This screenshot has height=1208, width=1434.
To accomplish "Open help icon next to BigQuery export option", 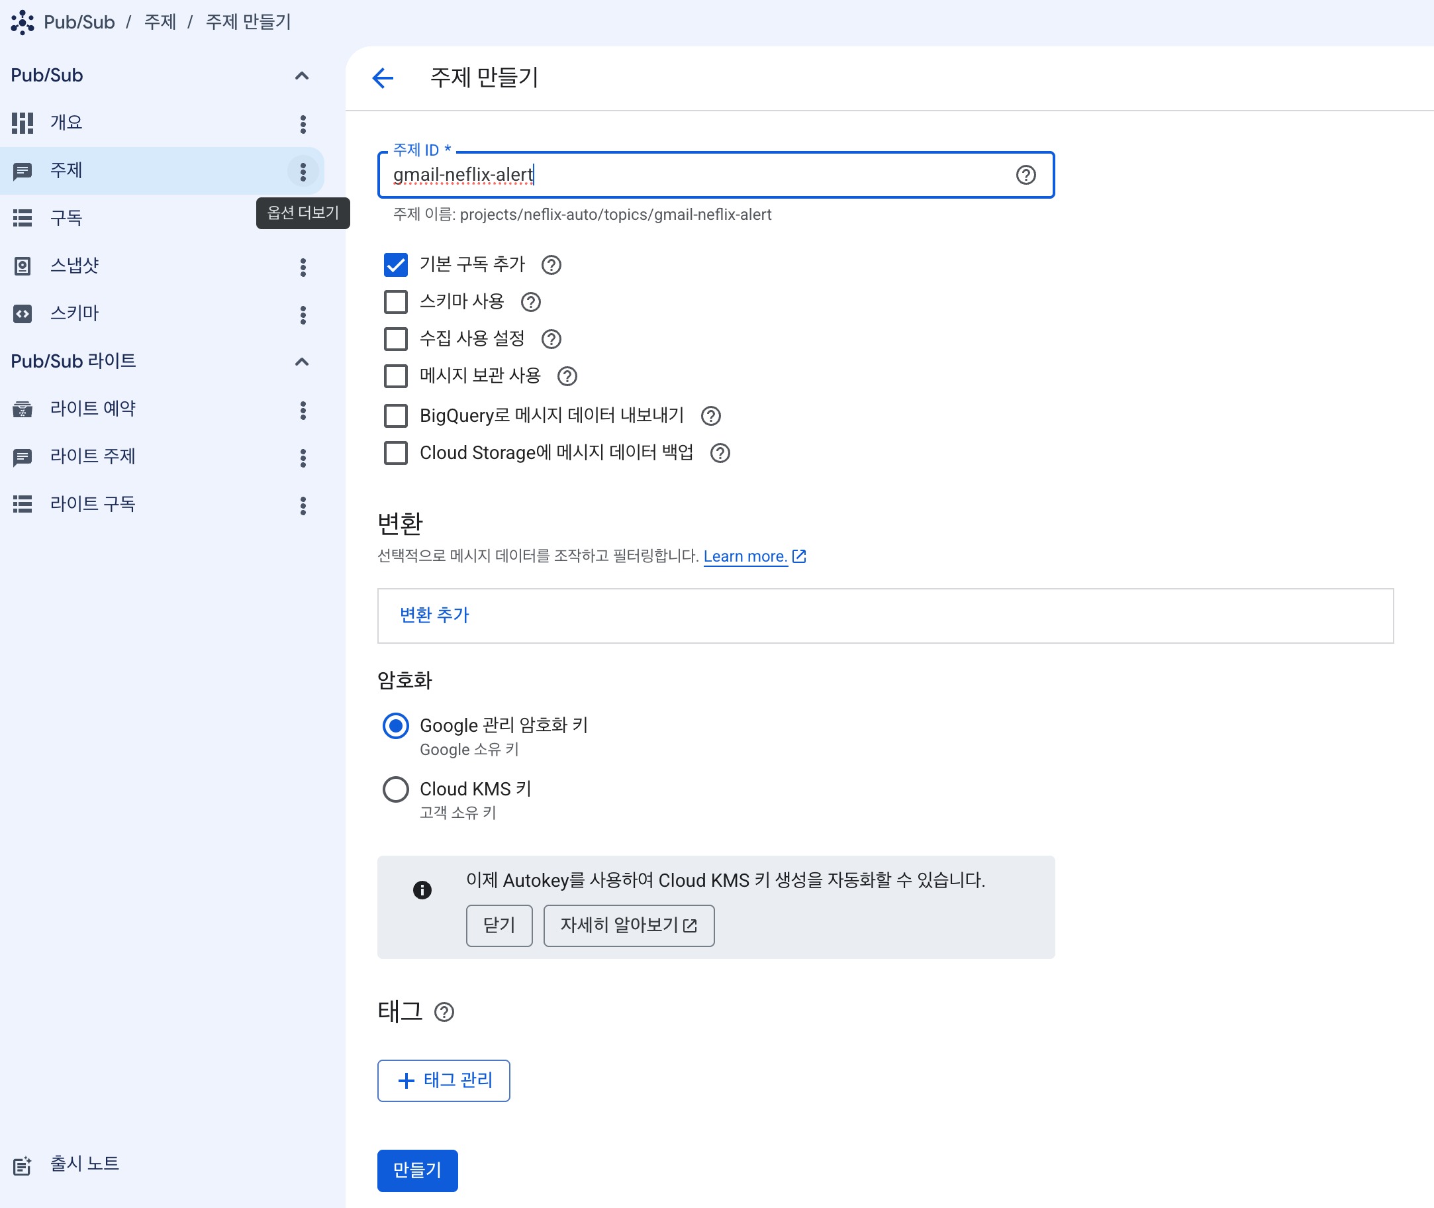I will (x=710, y=416).
